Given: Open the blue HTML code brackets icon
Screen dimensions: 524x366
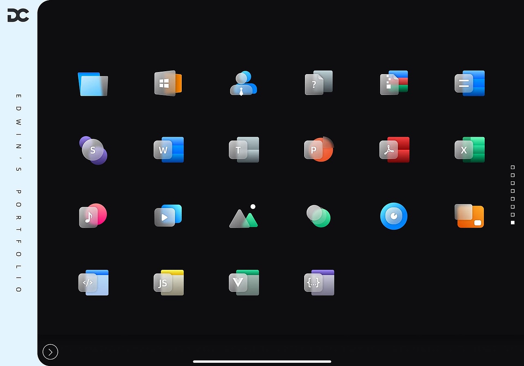Looking at the screenshot, I should point(93,282).
